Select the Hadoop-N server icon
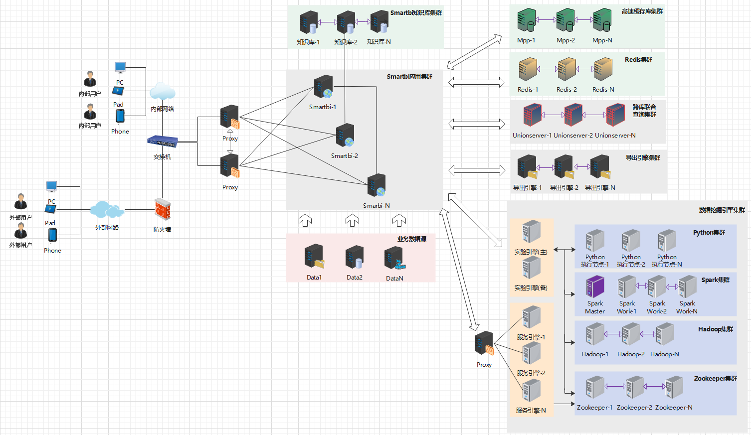The height and width of the screenshot is (435, 751). point(665,334)
